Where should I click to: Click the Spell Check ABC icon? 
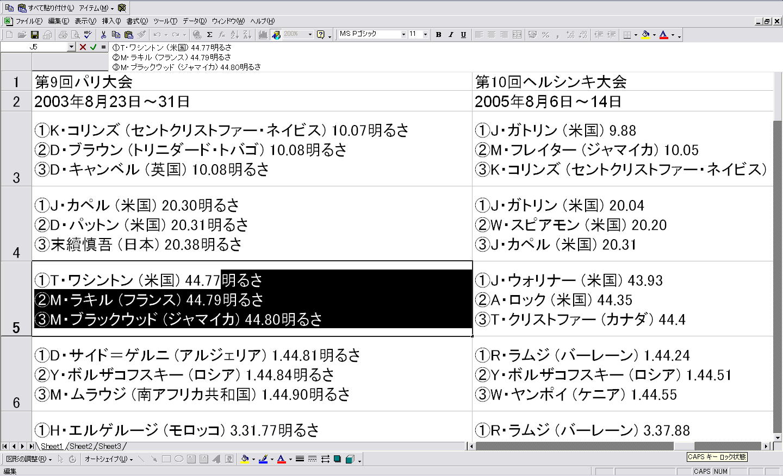coord(88,35)
